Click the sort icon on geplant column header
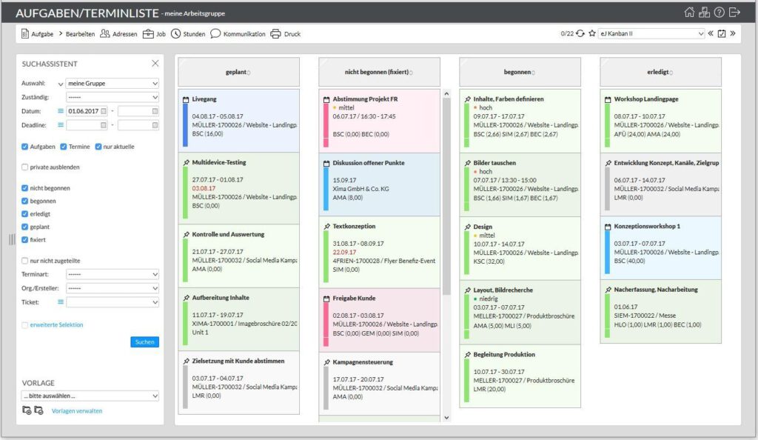Viewport: 758px width, 440px height. [249, 73]
